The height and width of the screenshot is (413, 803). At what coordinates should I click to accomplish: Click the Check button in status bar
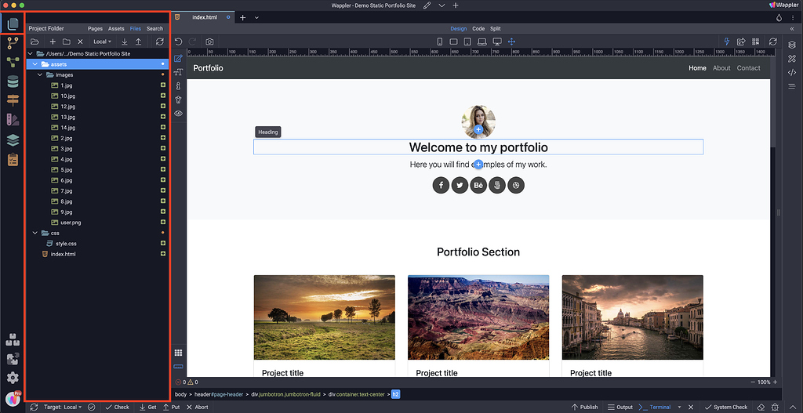118,408
